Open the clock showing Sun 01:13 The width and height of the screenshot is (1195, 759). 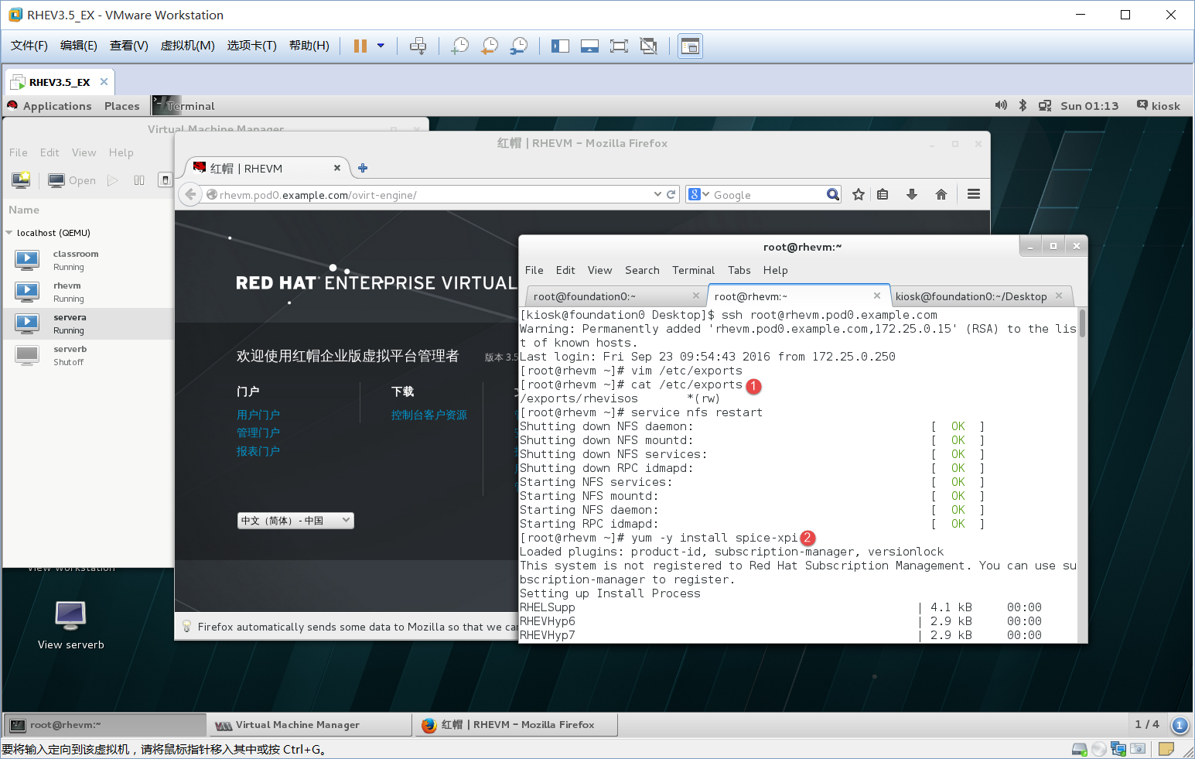pyautogui.click(x=1089, y=106)
